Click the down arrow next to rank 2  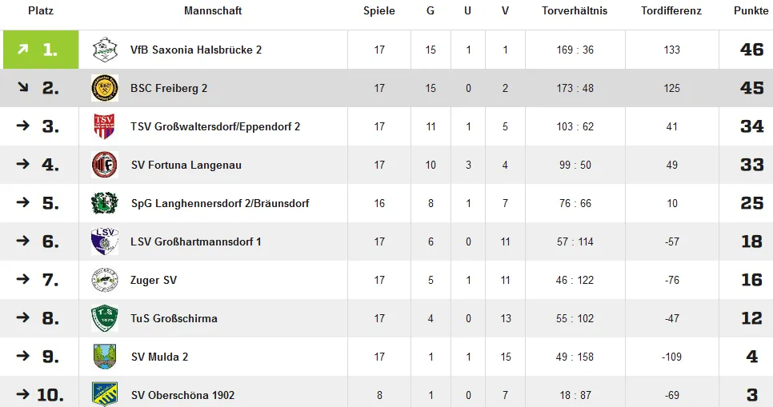pyautogui.click(x=22, y=87)
